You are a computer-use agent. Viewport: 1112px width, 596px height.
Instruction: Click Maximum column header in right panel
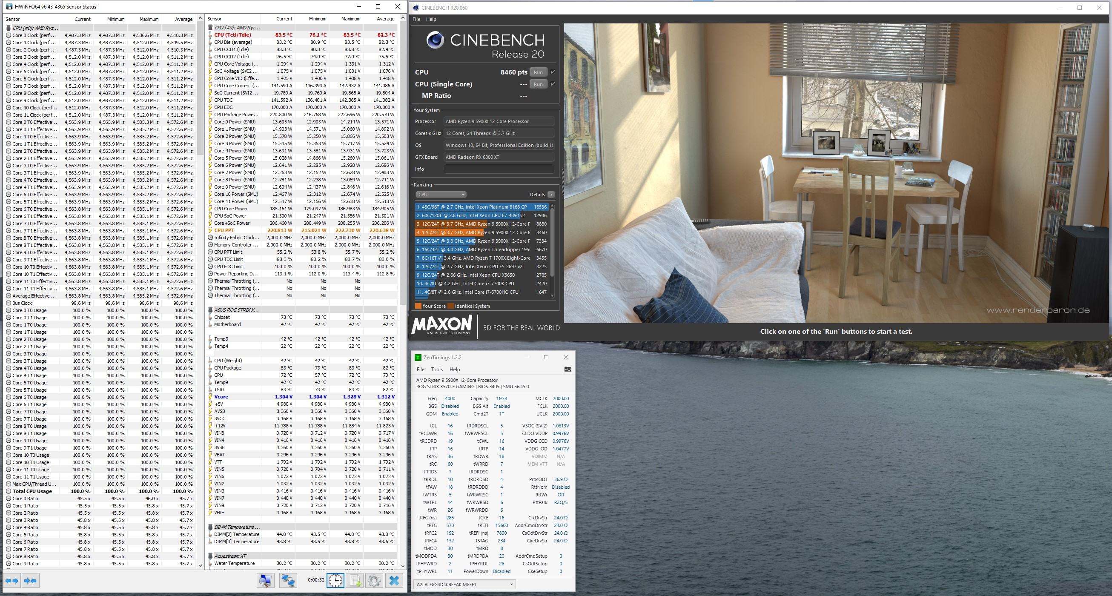[346, 19]
